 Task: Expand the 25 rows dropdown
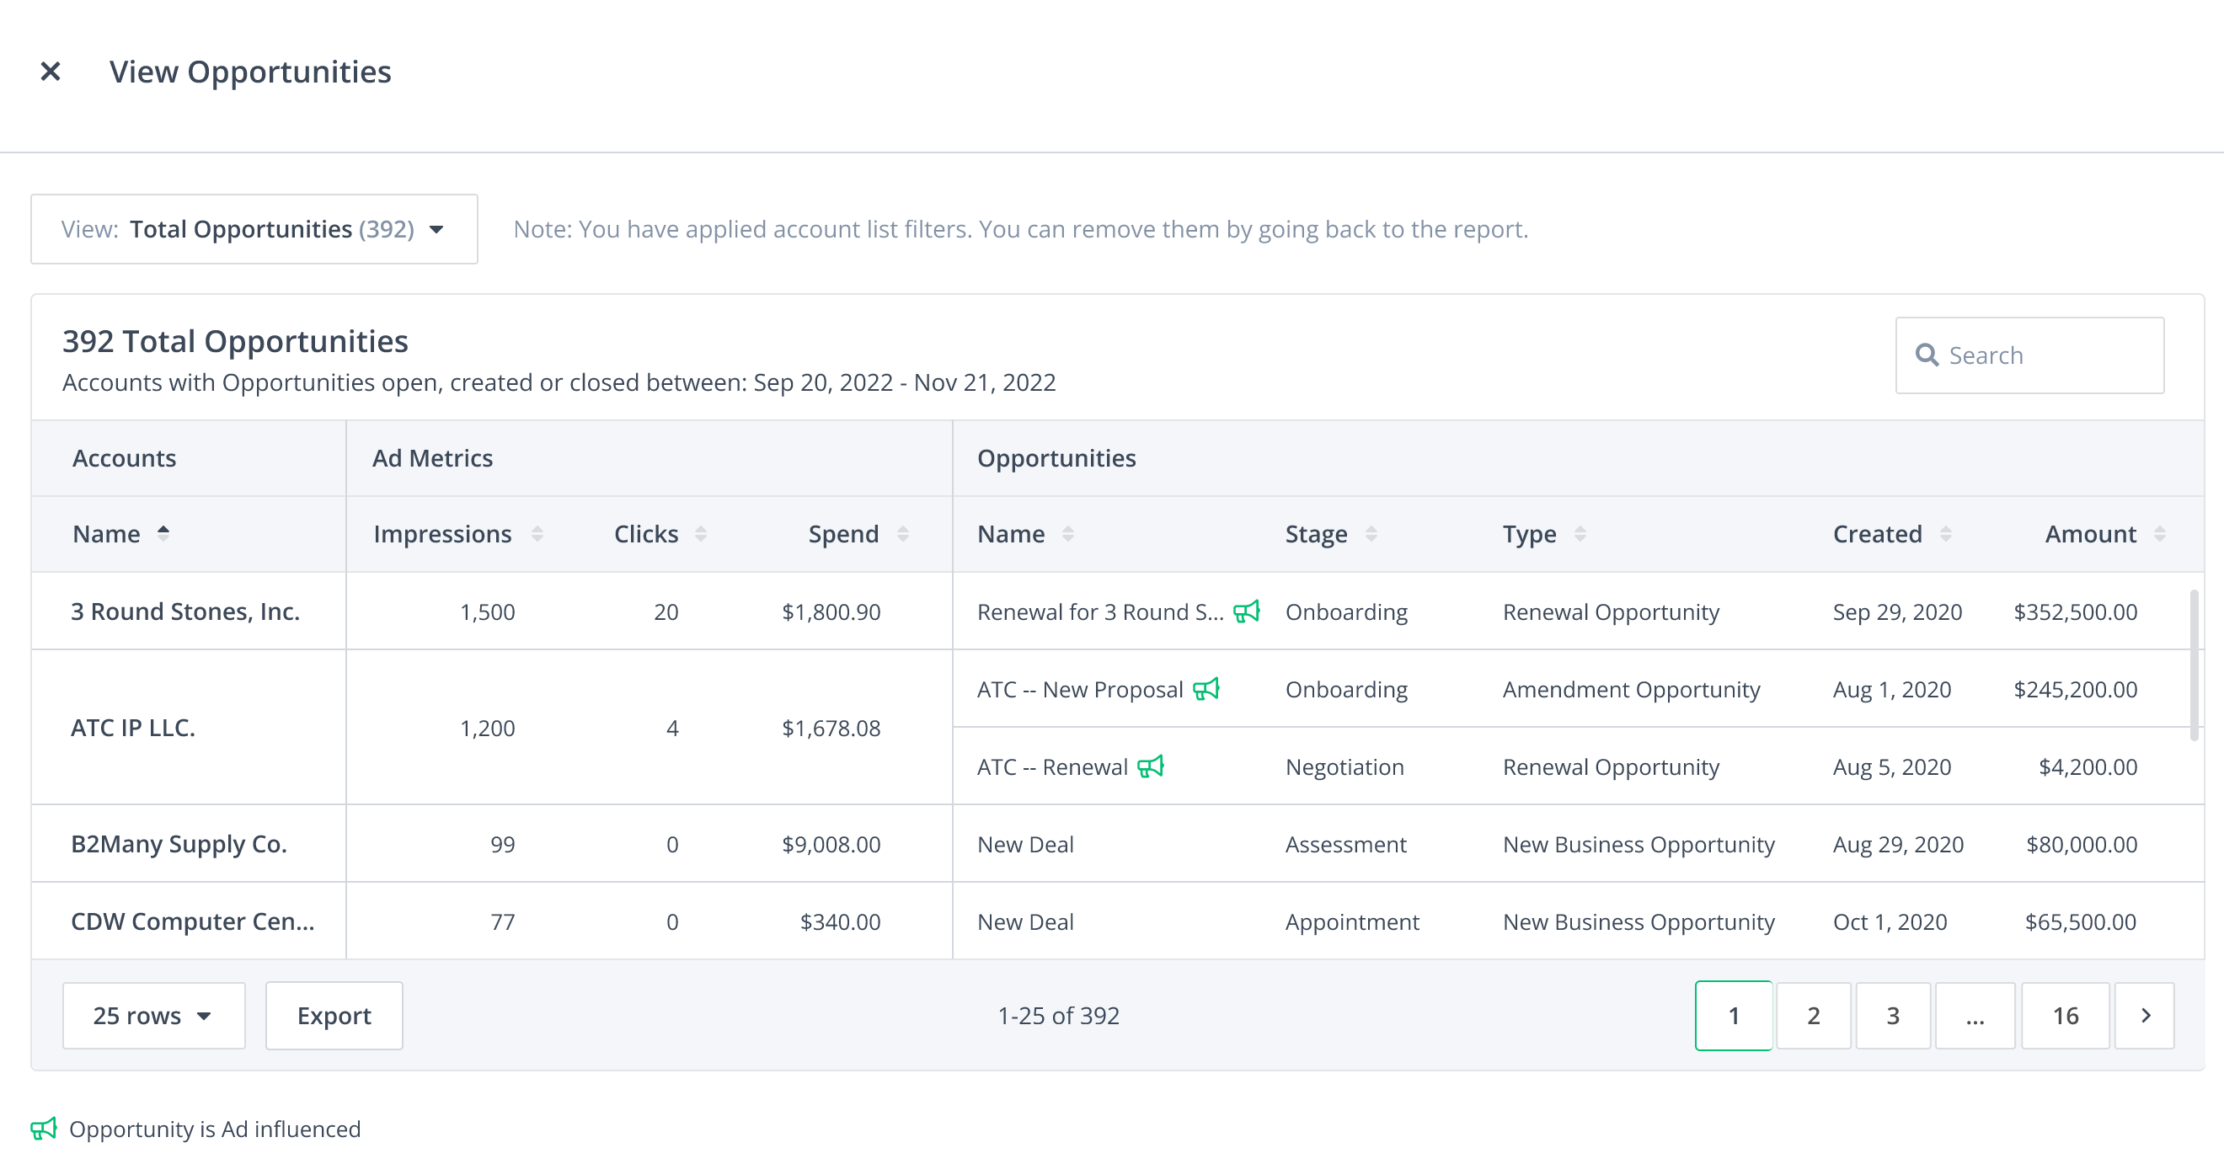pos(153,1016)
